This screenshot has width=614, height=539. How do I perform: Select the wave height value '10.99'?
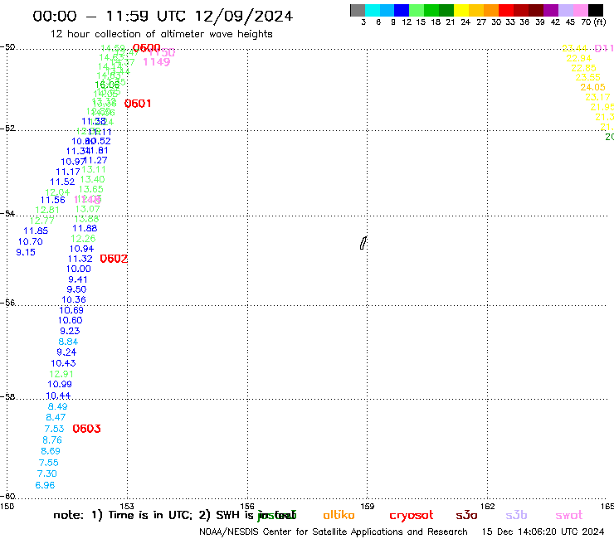(x=60, y=384)
